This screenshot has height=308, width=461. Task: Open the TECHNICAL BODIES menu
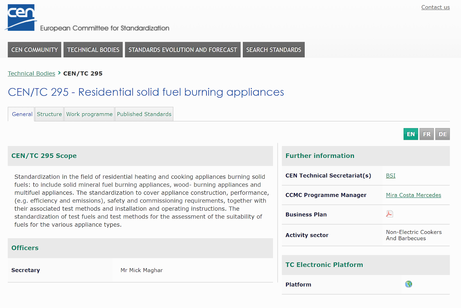[93, 50]
